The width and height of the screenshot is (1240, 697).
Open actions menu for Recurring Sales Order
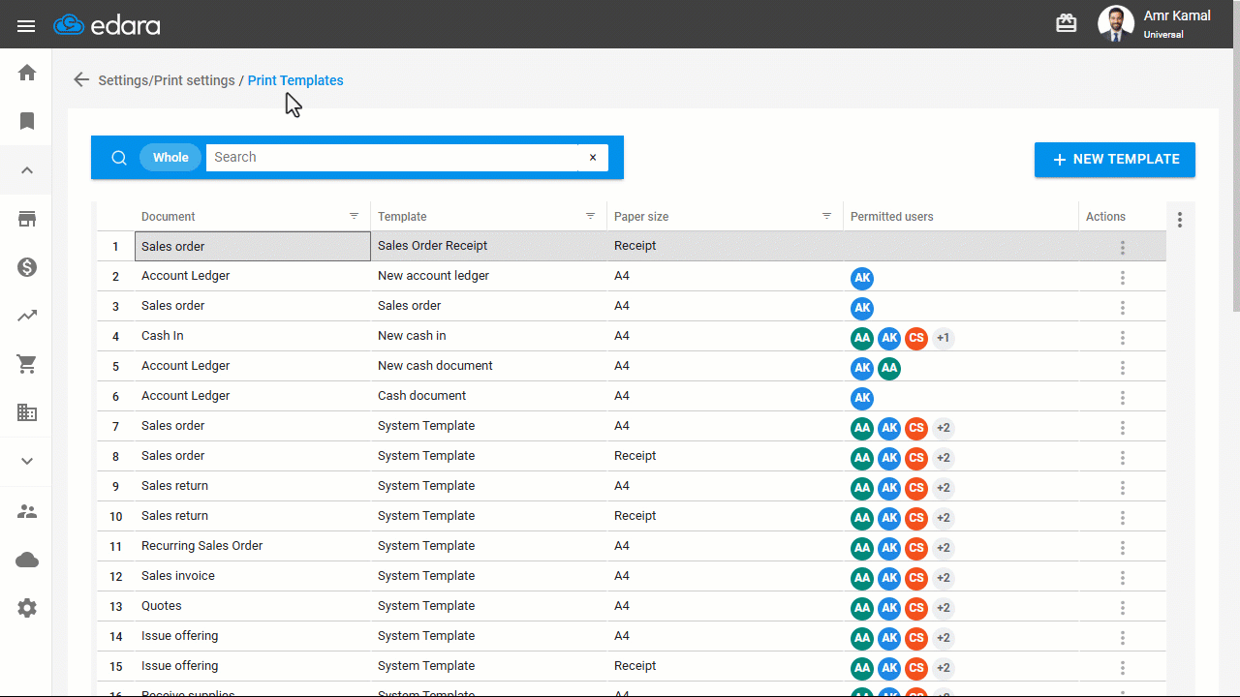coord(1123,548)
